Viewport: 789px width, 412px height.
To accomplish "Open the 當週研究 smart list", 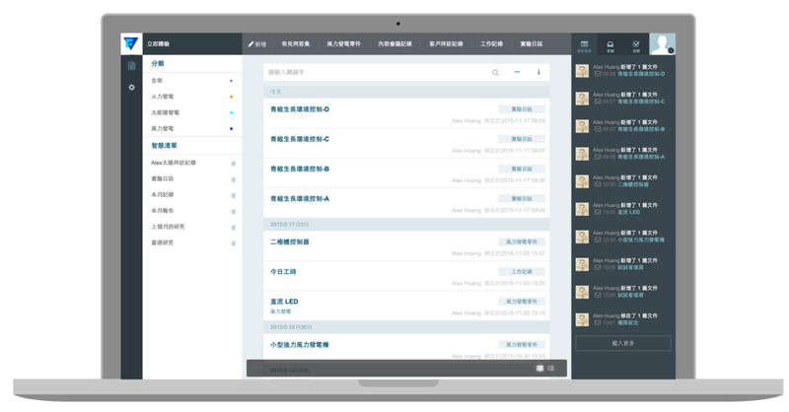I will pyautogui.click(x=162, y=243).
